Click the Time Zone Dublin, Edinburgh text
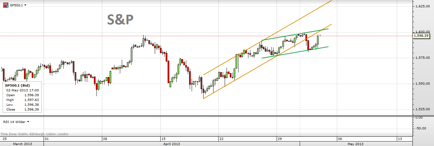Viewport: 434px width, 146px height. point(34,134)
